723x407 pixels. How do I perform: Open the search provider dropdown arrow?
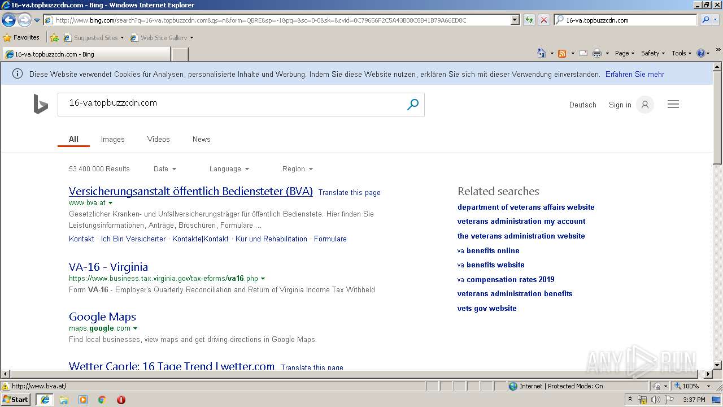716,20
